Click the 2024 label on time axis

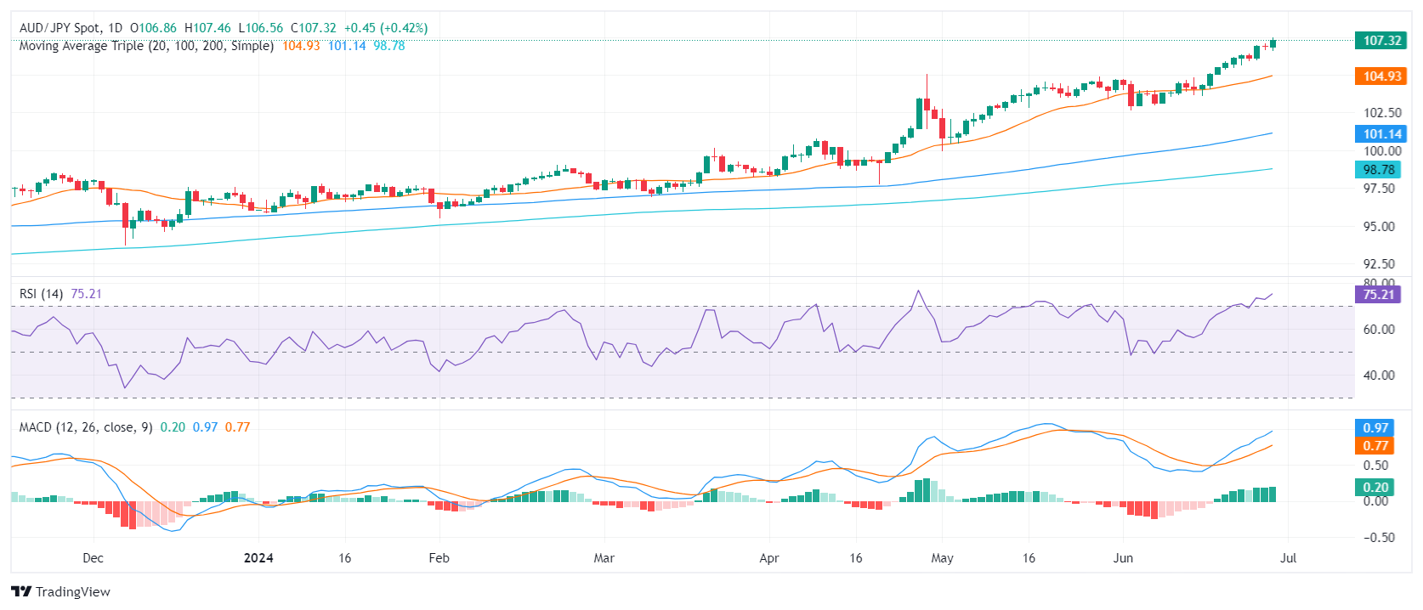tap(258, 558)
